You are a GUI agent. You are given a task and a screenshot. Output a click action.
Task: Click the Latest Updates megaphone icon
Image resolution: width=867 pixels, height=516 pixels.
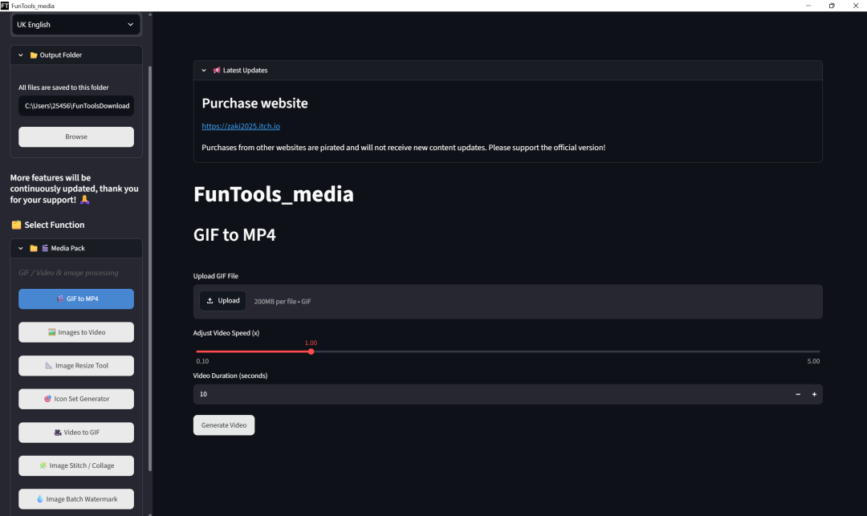tap(217, 71)
